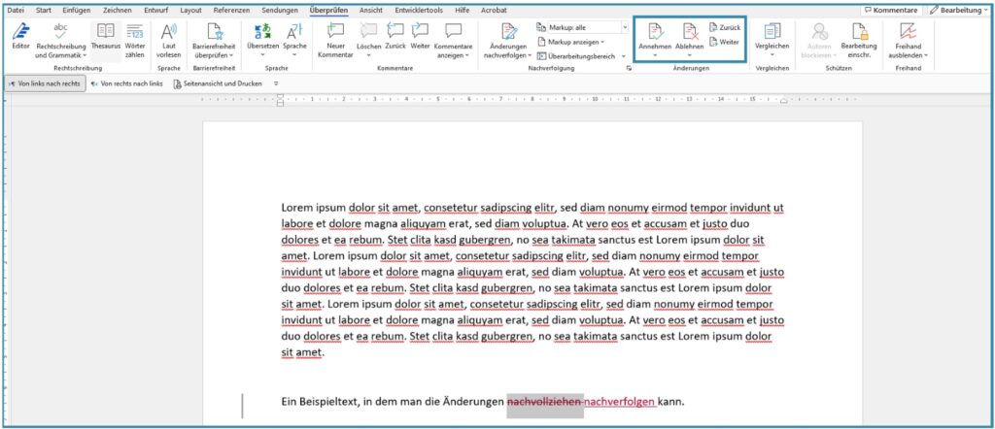The image size is (995, 429).
Task: Run Rechtschreibung und Grammatik check
Action: click(60, 39)
